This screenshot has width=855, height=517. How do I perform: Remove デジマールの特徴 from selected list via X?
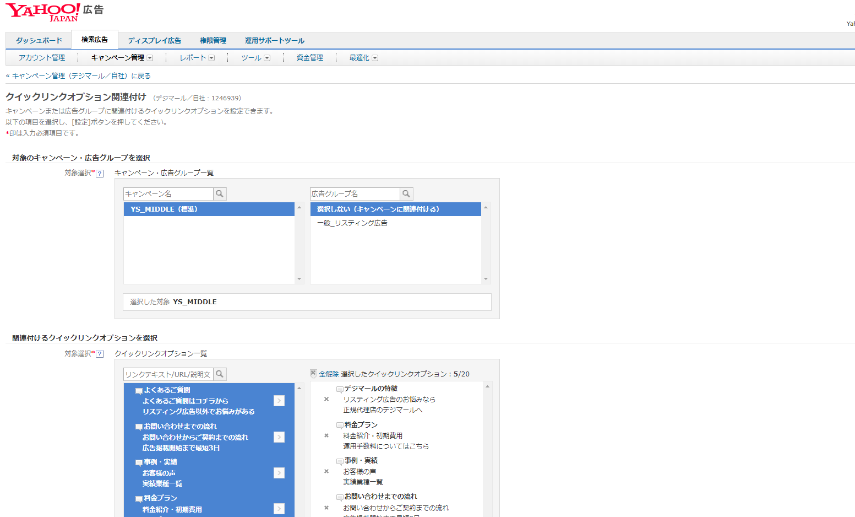[x=326, y=399]
